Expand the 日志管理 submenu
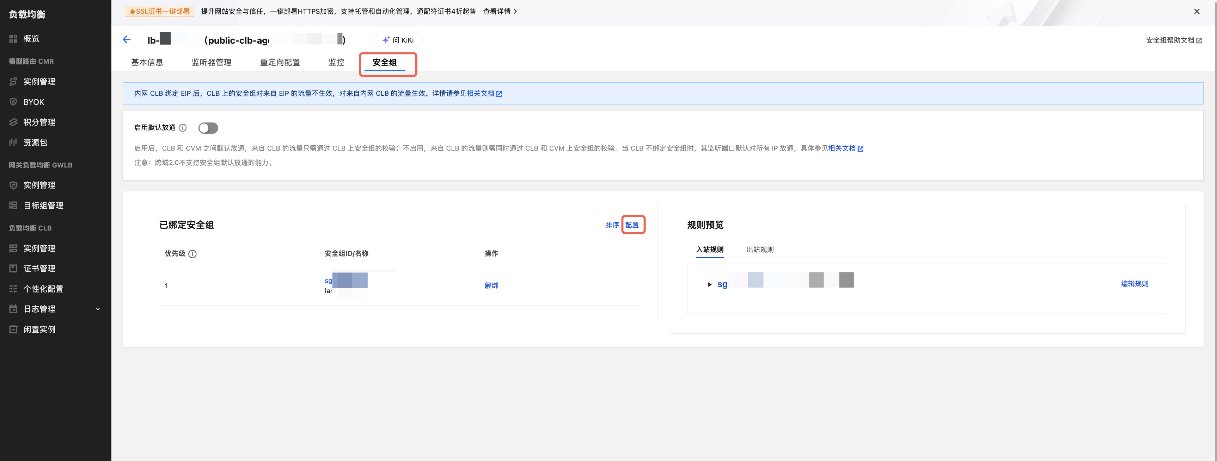 pos(98,309)
